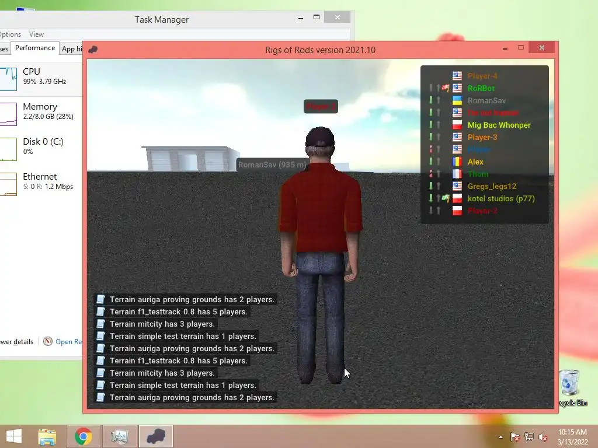
Task: Open the Windows Start button
Action: tap(14, 436)
